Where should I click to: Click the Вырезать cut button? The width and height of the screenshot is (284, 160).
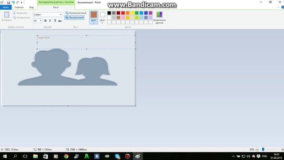[x=20, y=13]
